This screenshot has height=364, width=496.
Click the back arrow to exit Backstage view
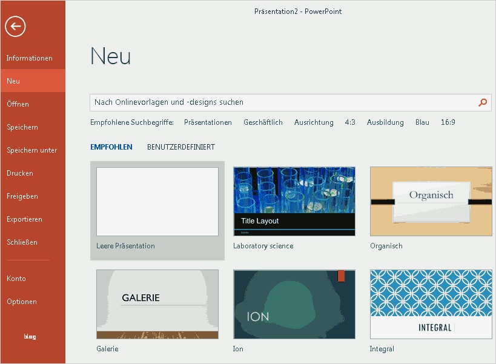[15, 27]
